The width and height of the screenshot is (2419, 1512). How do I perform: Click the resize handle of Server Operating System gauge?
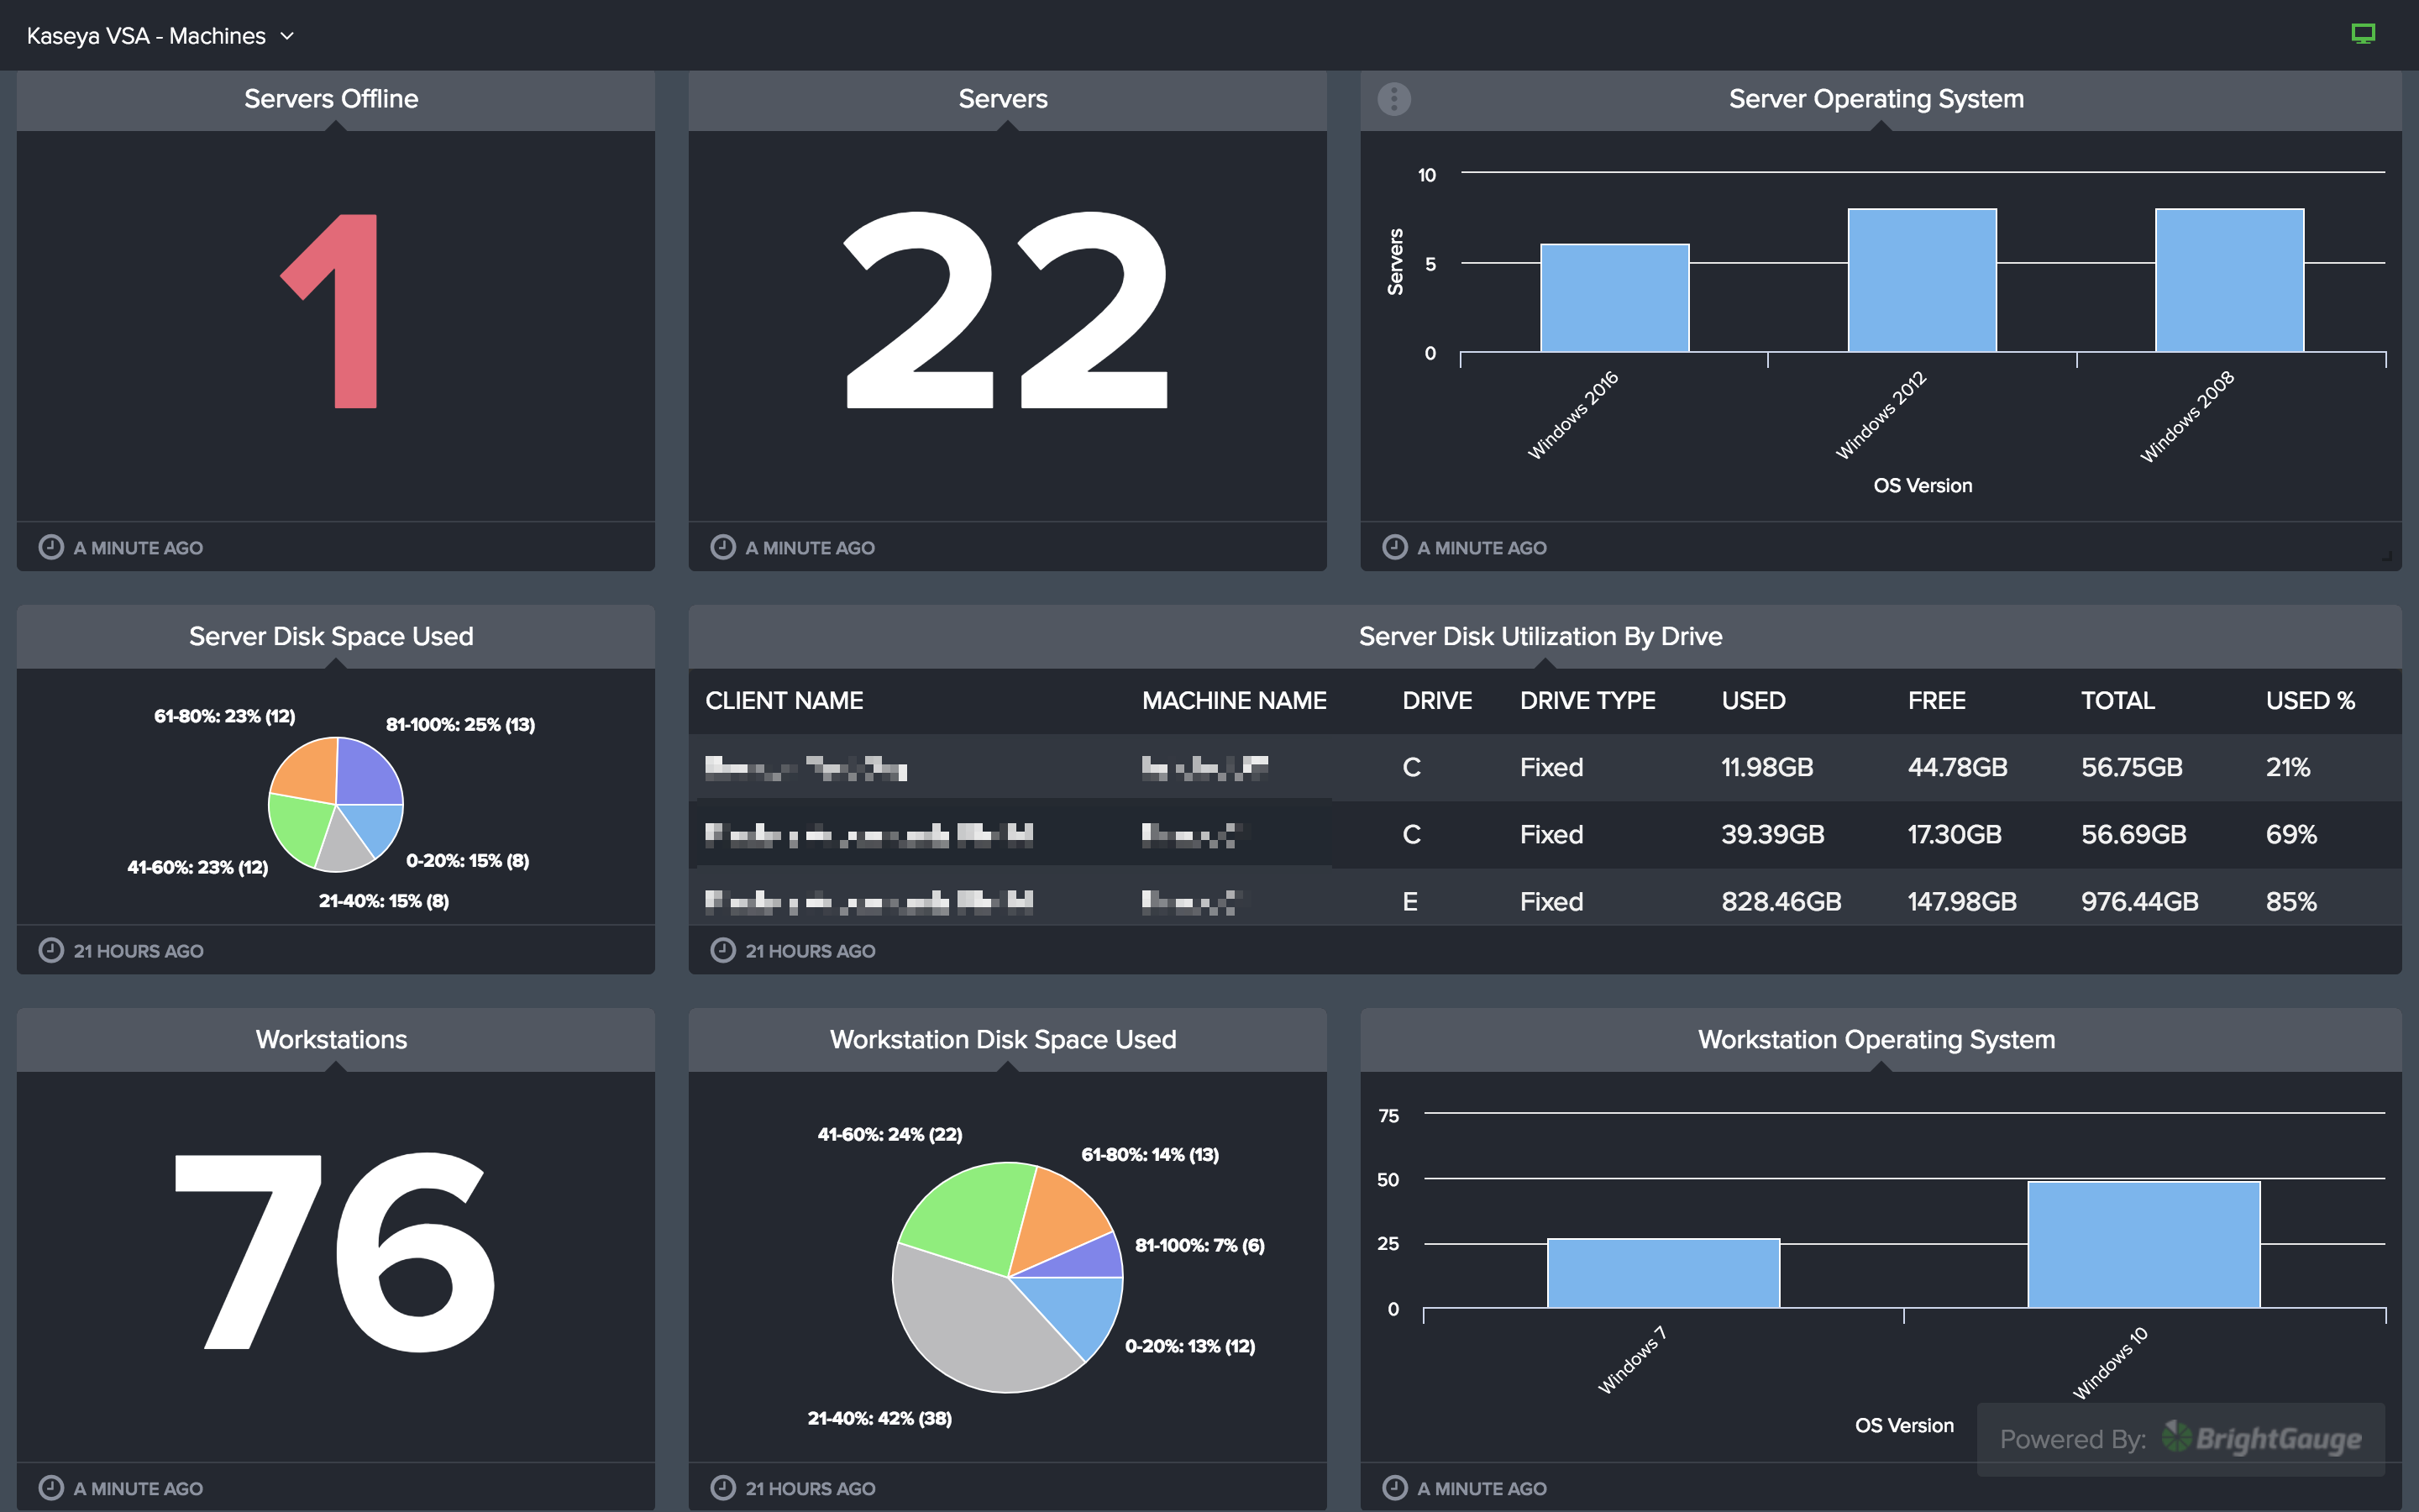[2387, 556]
